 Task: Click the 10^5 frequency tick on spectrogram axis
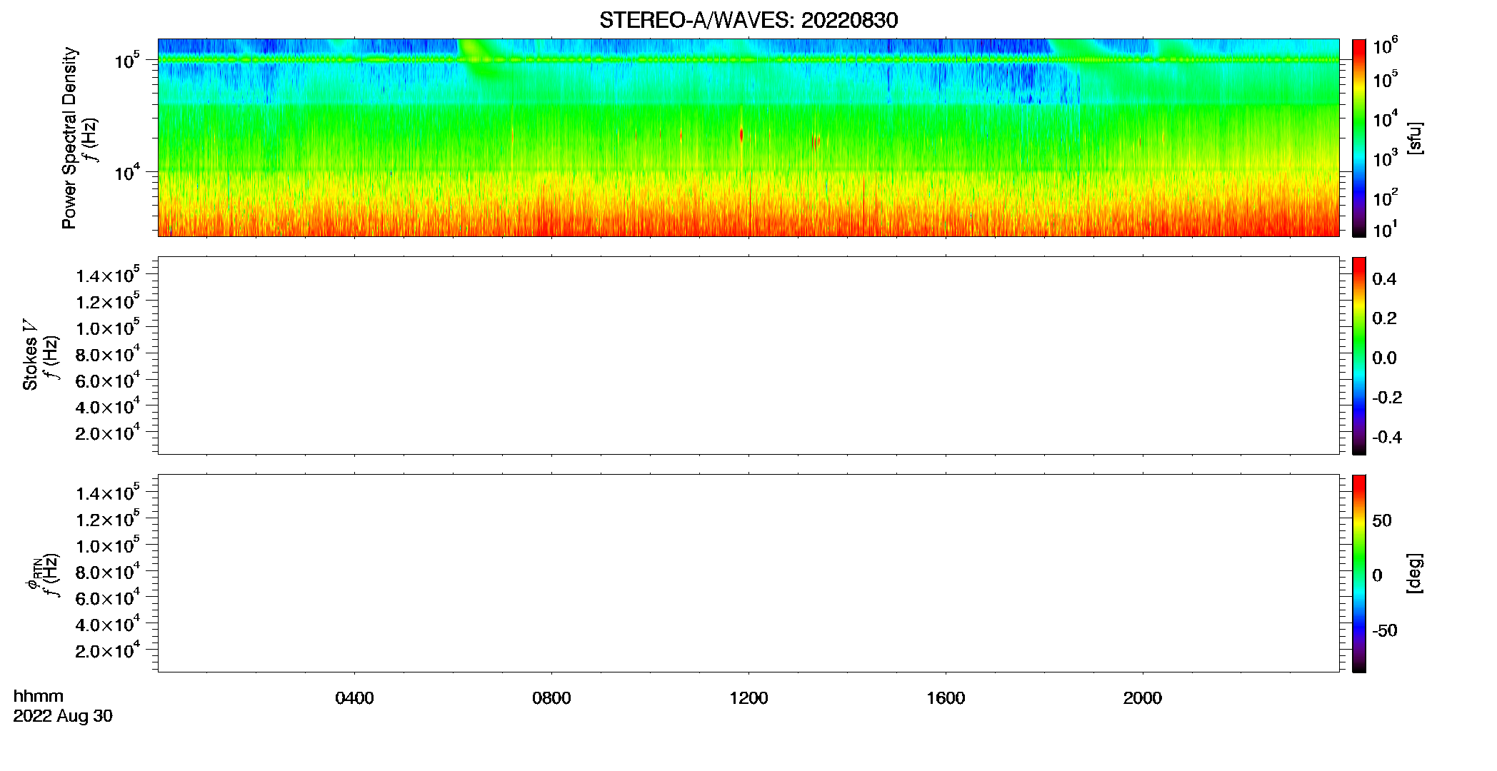click(x=127, y=61)
